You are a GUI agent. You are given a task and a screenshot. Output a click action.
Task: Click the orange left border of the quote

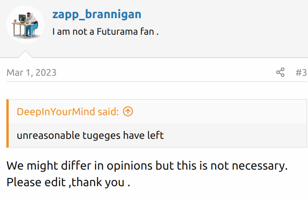8,123
